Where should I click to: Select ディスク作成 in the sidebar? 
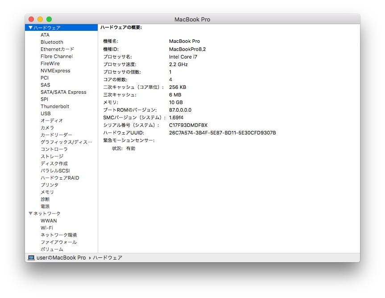tap(54, 164)
